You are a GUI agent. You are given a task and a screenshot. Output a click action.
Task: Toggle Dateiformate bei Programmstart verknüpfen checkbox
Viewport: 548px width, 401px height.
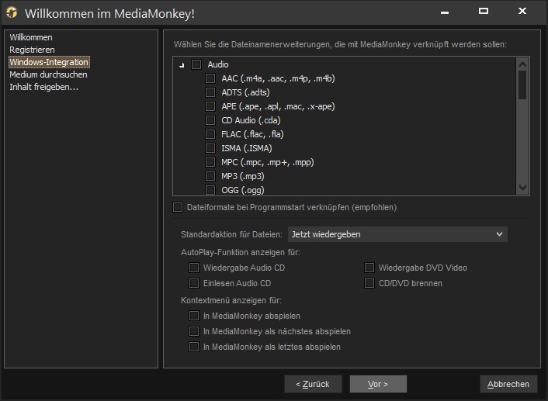coord(178,207)
